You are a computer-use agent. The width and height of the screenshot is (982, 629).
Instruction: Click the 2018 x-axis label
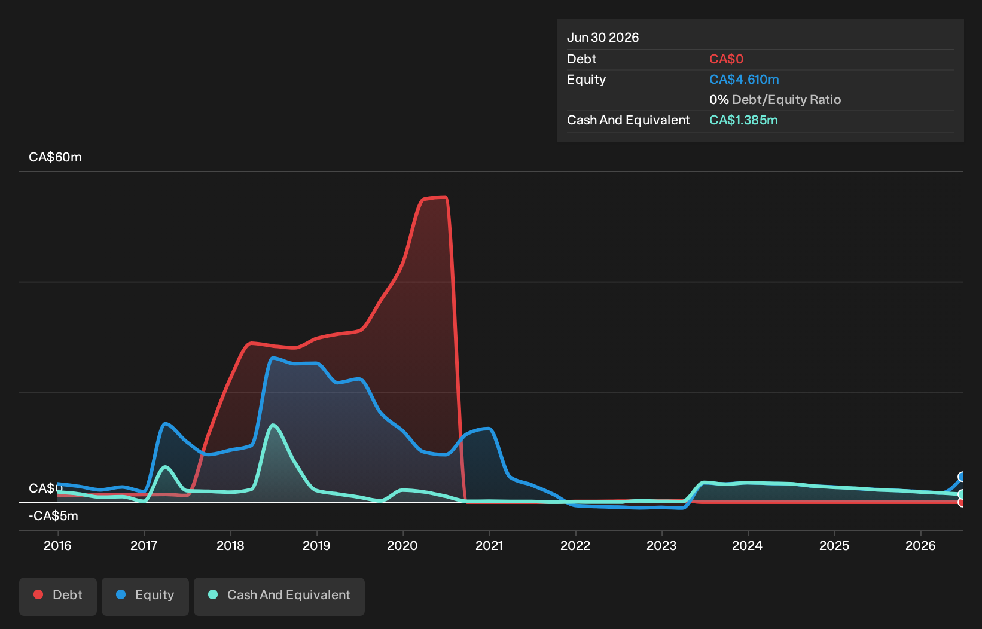click(230, 545)
